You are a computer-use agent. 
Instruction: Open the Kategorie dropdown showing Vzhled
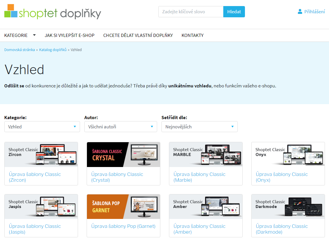[42, 127]
